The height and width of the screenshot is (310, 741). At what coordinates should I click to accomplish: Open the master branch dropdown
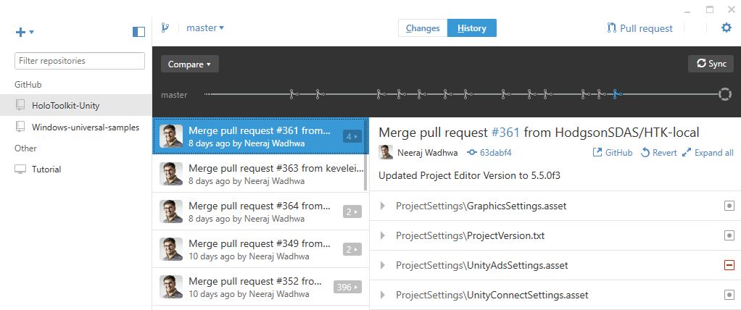click(205, 28)
